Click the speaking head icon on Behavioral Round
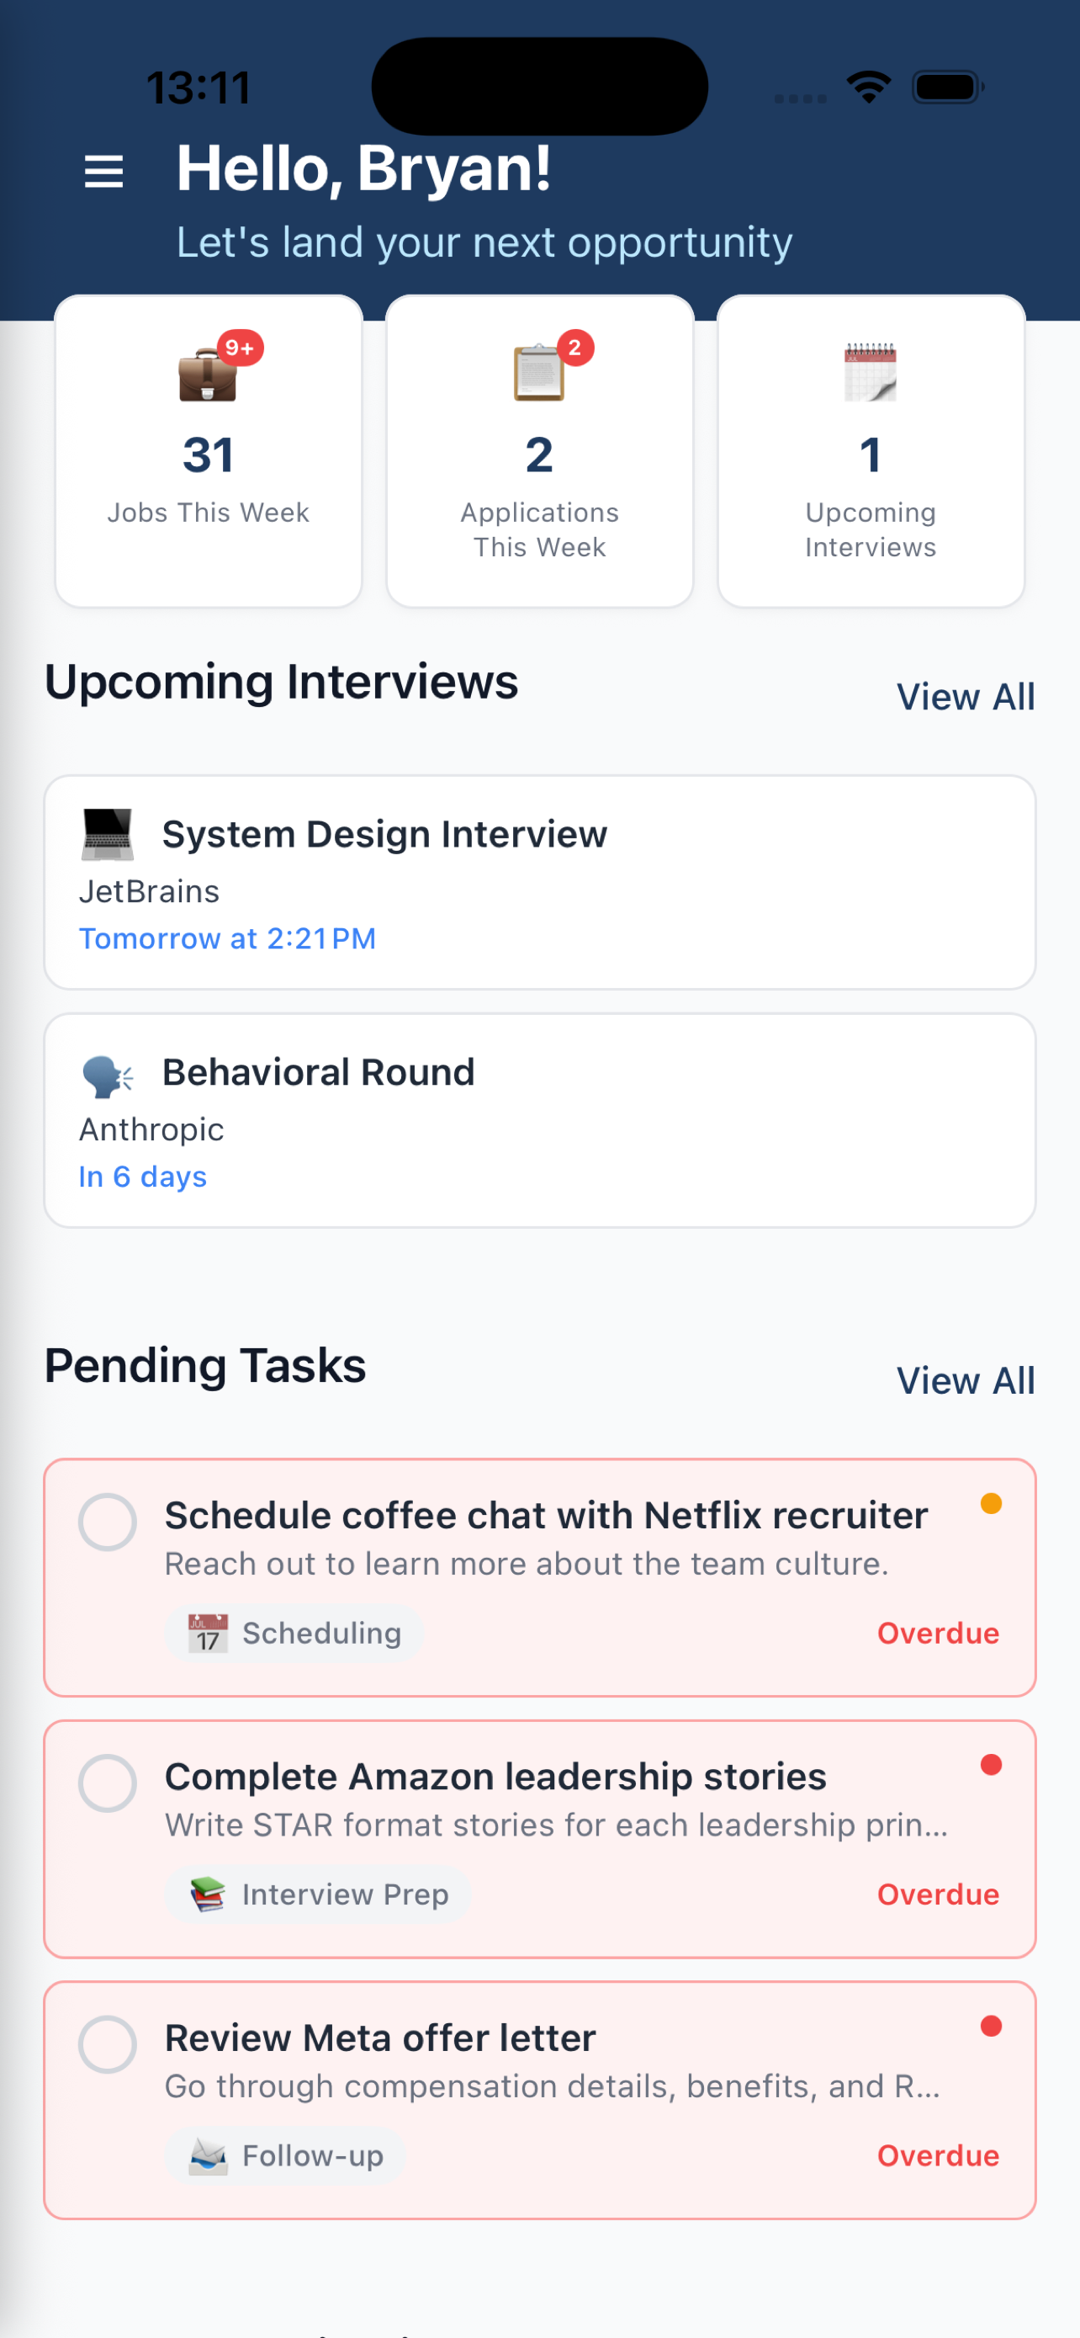 [106, 1073]
